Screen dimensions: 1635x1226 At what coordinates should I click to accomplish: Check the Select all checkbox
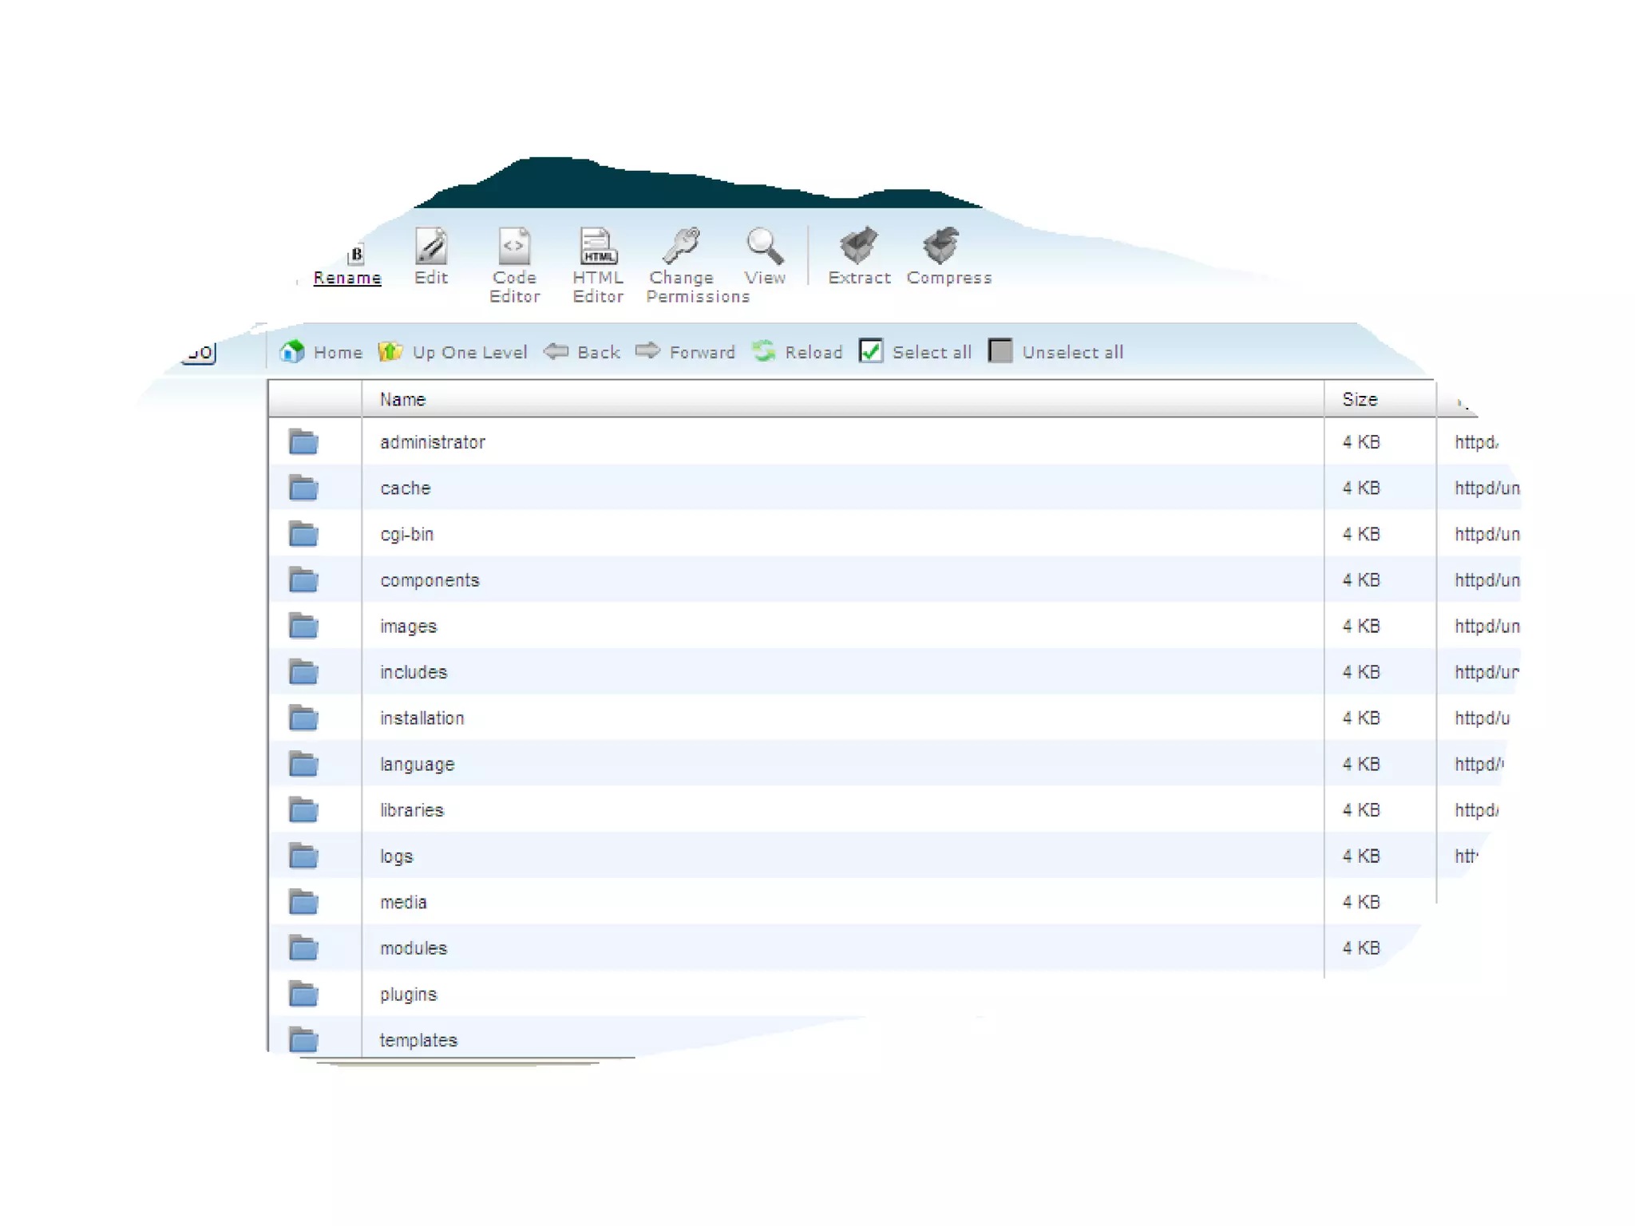[x=871, y=351]
